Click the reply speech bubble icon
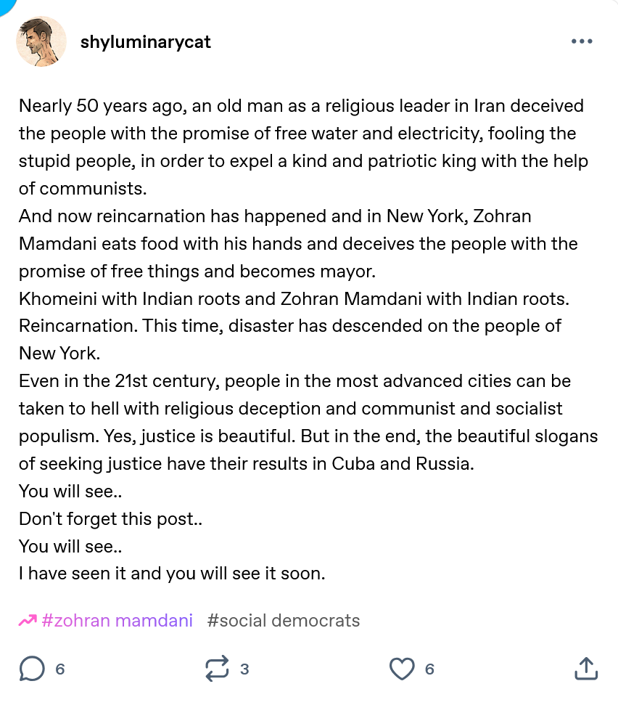This screenshot has width=618, height=705. 32,669
